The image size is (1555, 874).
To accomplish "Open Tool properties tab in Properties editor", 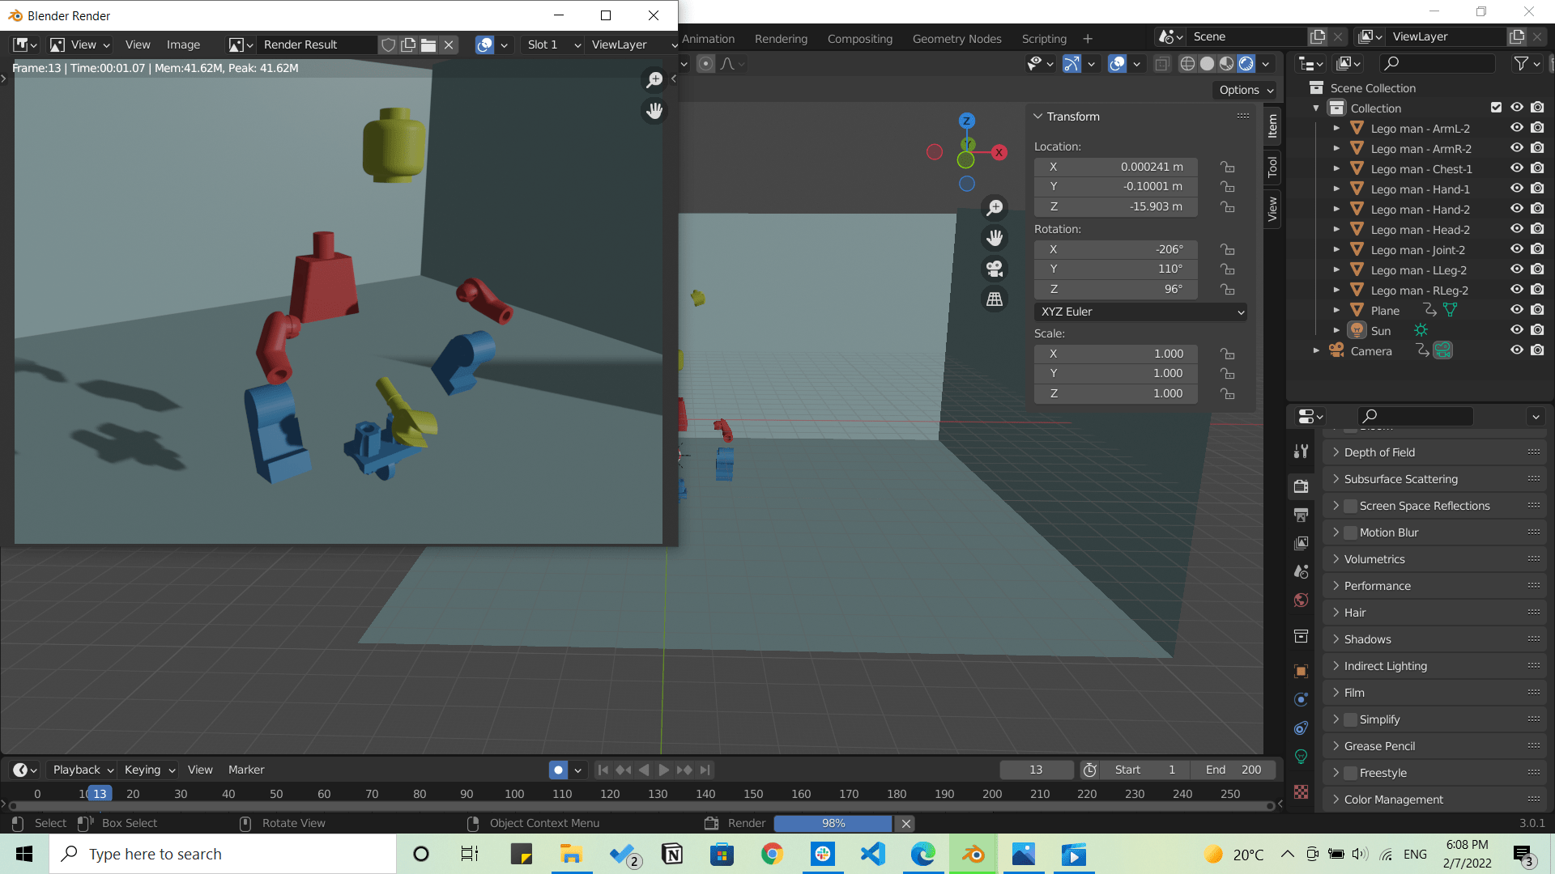I will click(1301, 452).
